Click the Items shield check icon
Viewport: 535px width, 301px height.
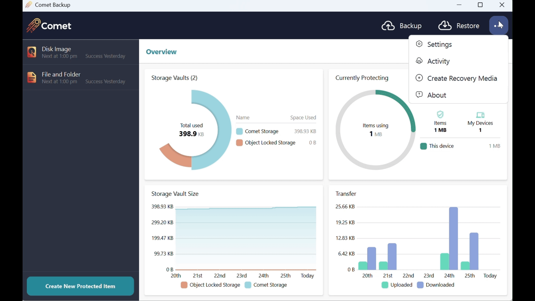440,115
